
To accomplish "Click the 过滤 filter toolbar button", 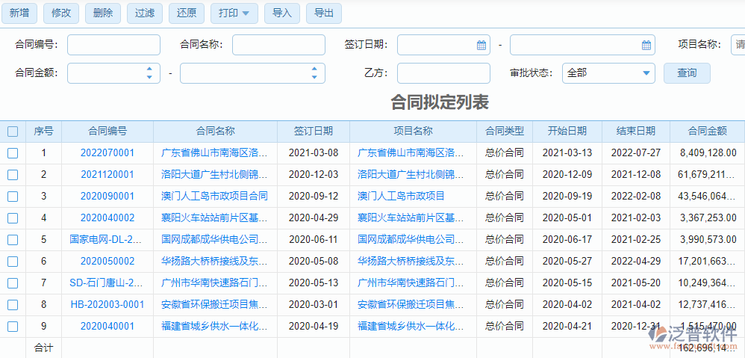I will 145,13.
